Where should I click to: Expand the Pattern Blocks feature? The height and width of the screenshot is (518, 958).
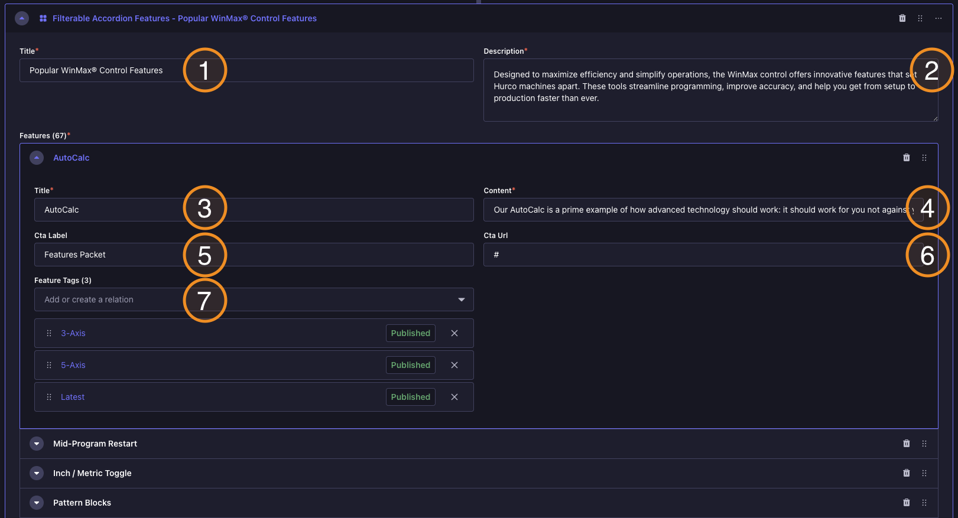click(x=37, y=503)
